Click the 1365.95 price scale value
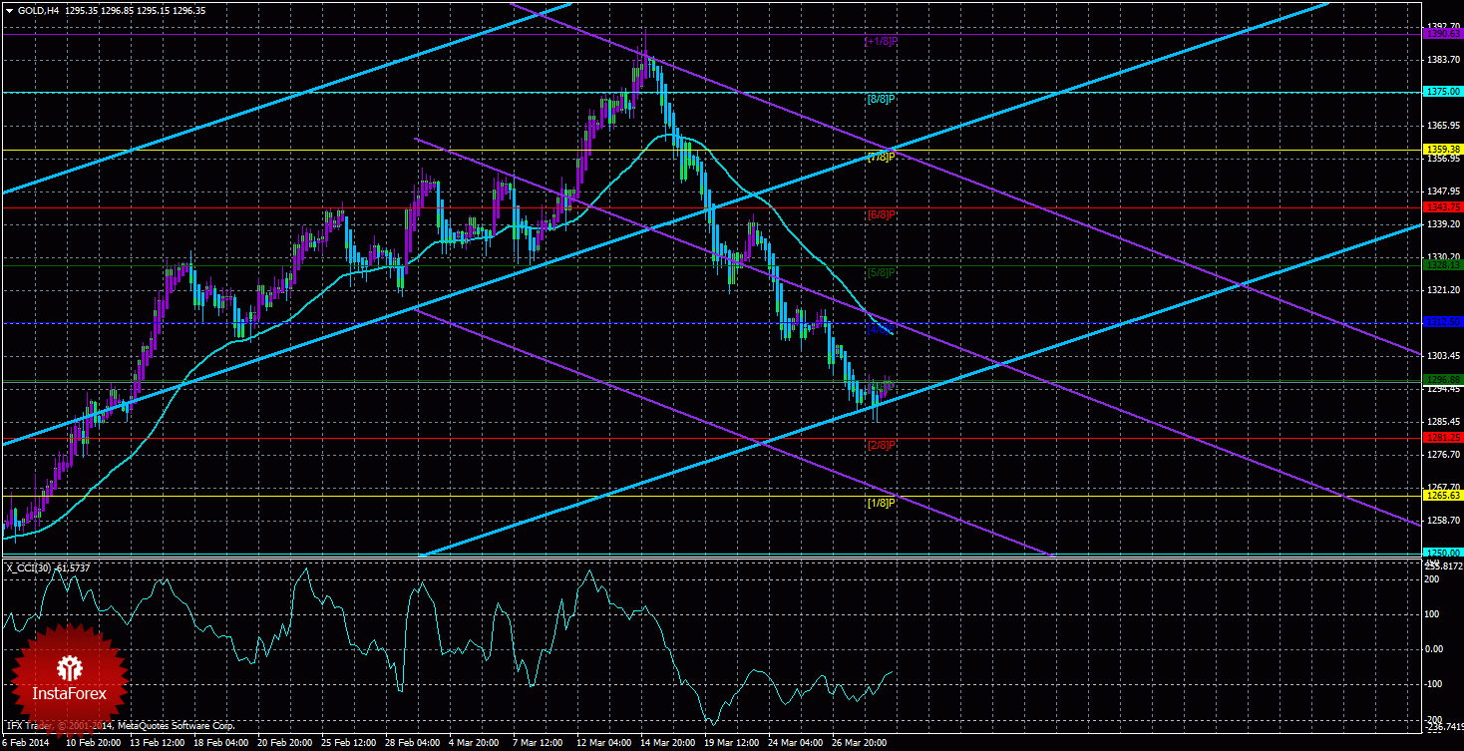 click(x=1443, y=126)
